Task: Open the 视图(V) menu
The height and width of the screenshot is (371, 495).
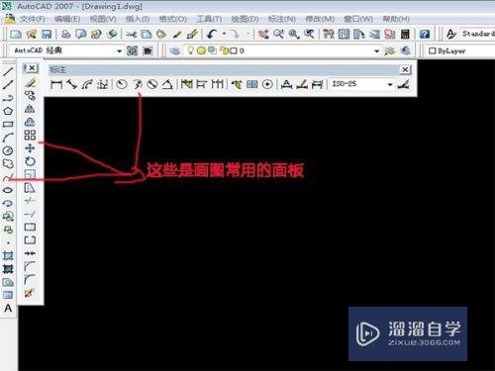Action: click(x=103, y=19)
